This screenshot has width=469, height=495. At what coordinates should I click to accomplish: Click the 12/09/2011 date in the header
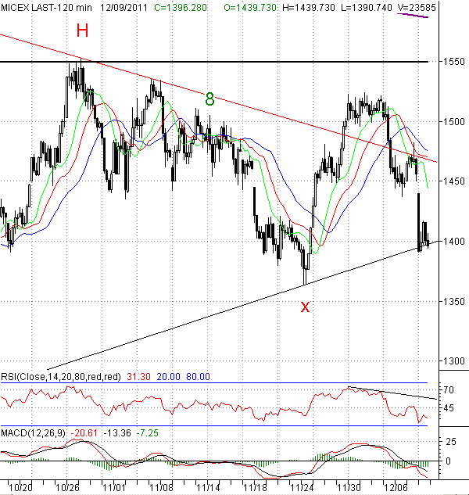[x=124, y=7]
